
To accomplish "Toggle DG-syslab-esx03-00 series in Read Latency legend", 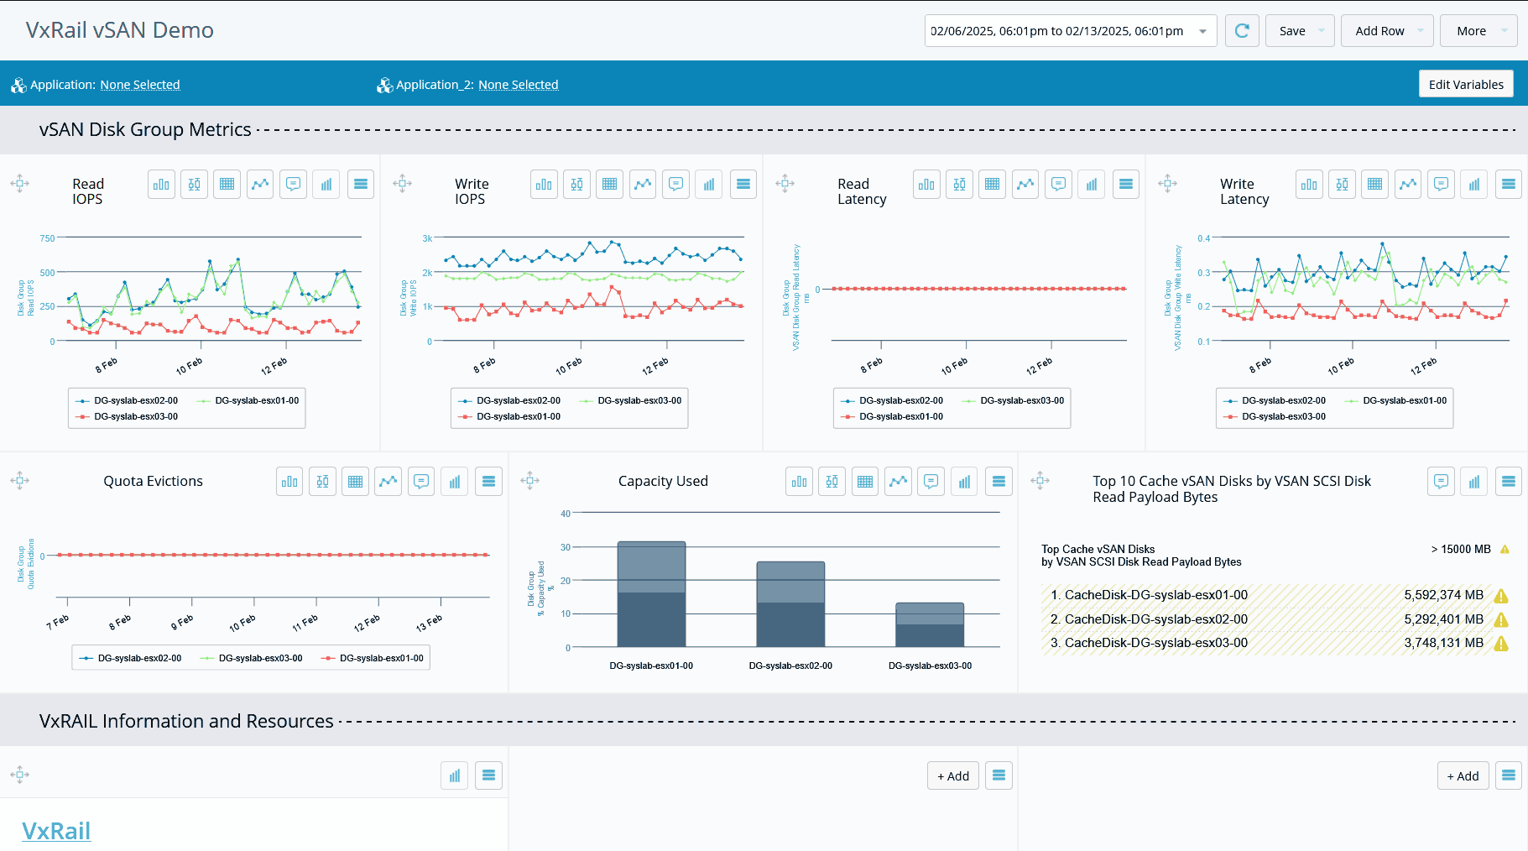I will (x=1012, y=401).
